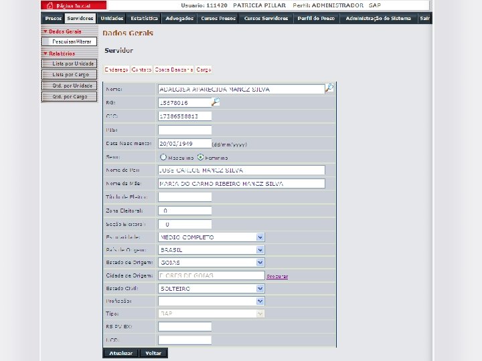Click the Nome input field
Image resolution: width=482 pixels, height=361 pixels.
pos(241,89)
